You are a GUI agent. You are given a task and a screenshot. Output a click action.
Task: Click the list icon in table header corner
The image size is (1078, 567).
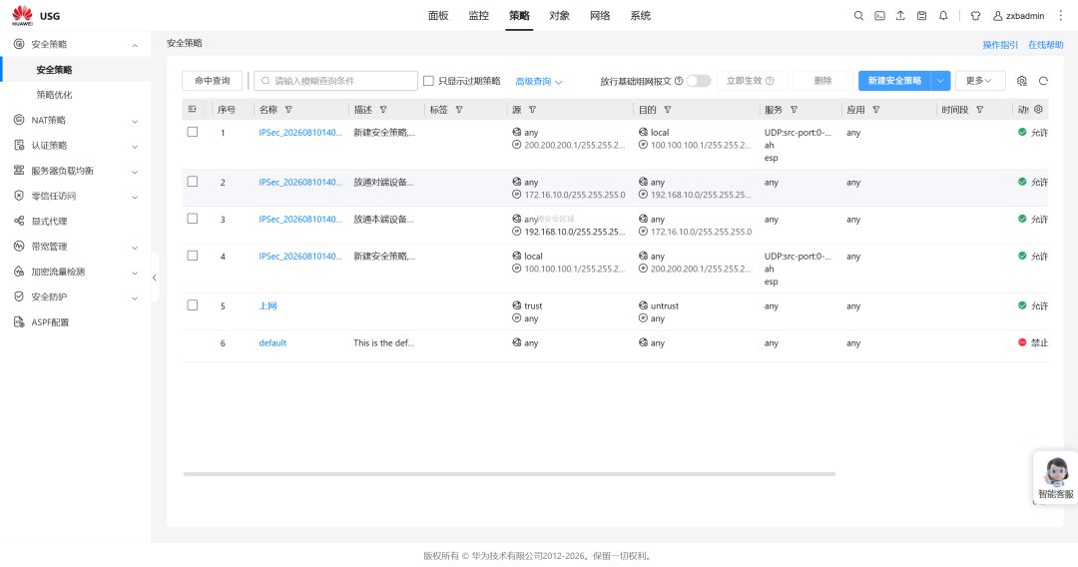[x=192, y=109]
